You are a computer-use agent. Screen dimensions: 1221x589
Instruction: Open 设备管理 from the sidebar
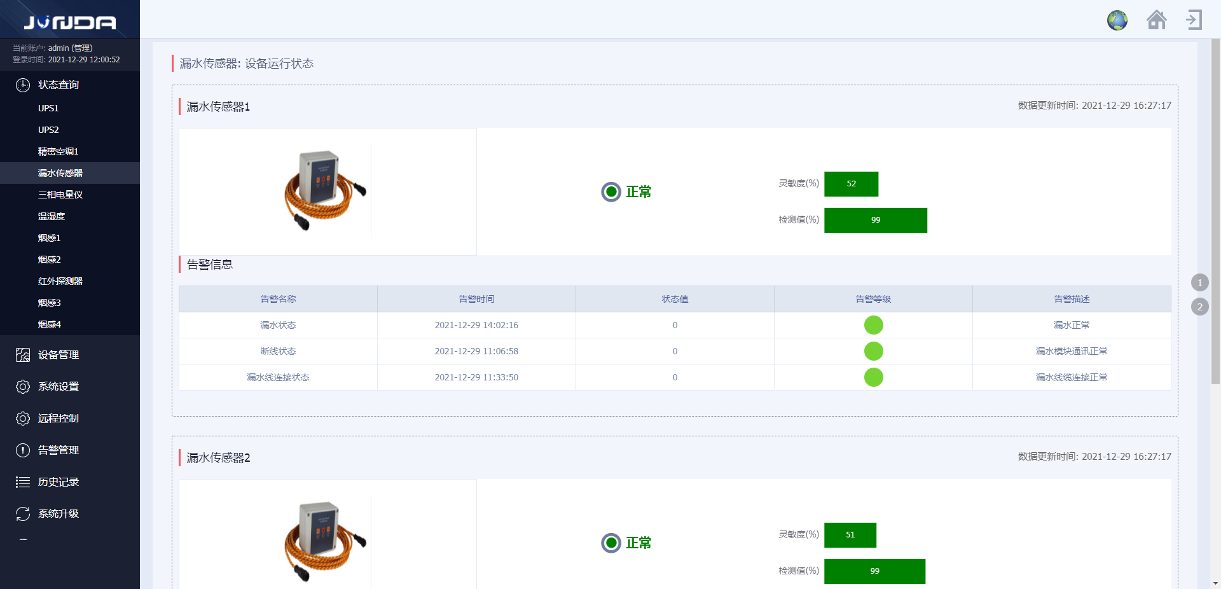tap(58, 355)
